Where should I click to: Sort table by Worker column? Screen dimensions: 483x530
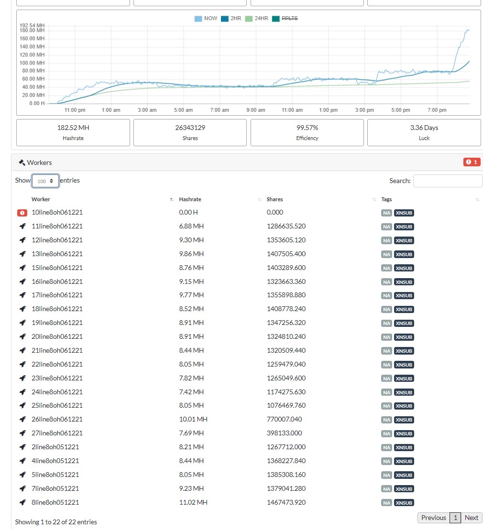click(x=102, y=199)
